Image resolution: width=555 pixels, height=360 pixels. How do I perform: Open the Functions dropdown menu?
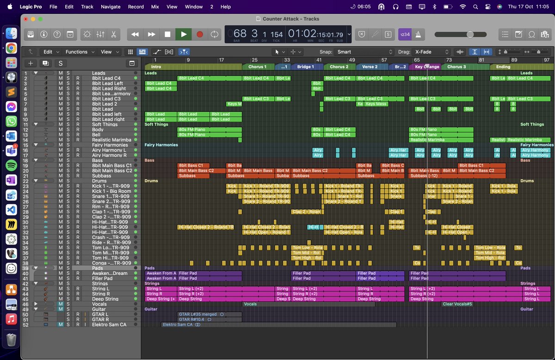click(x=80, y=52)
